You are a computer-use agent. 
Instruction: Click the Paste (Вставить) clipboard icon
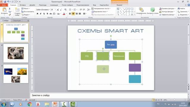coord(4,10)
